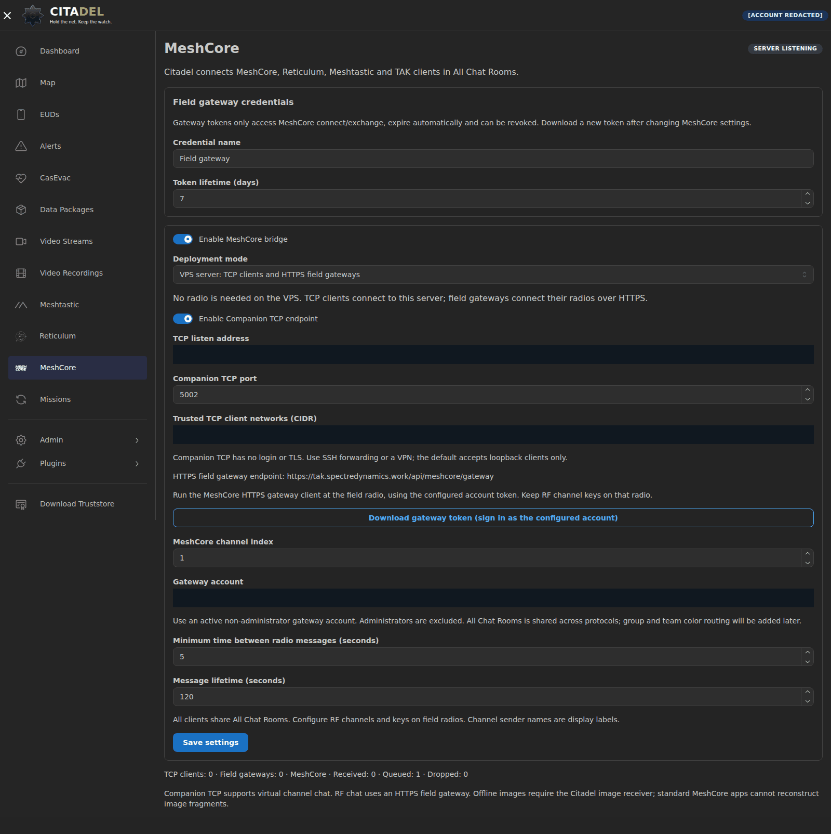Open the Deployment mode dropdown

pyautogui.click(x=493, y=275)
